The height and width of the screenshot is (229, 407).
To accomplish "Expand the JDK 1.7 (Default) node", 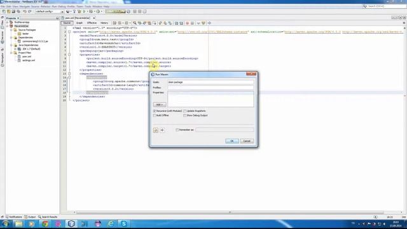I will 15,49.
